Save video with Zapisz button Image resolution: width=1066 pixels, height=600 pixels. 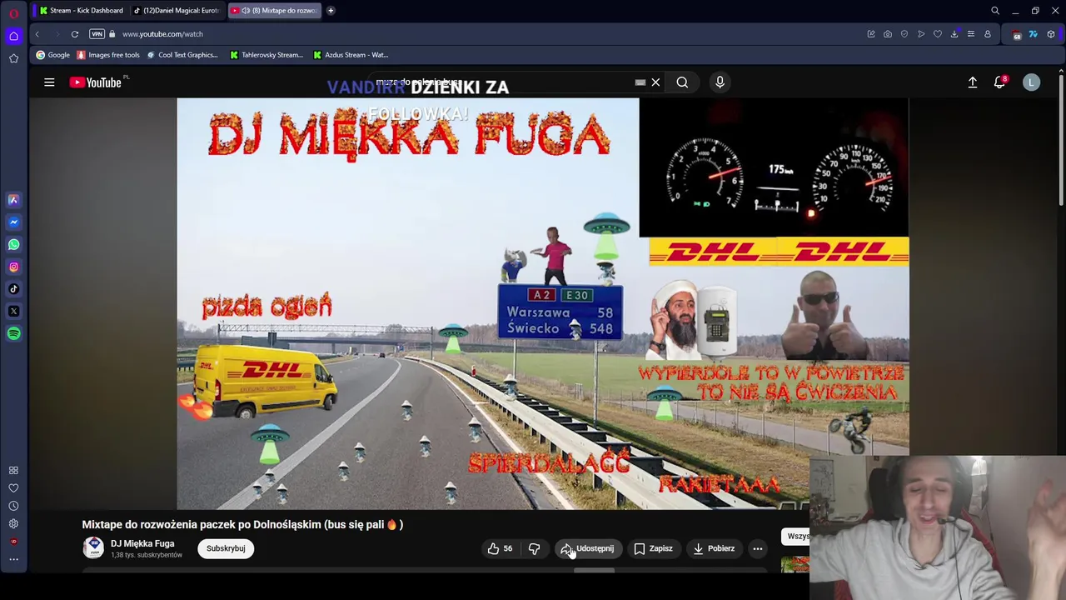(x=653, y=548)
